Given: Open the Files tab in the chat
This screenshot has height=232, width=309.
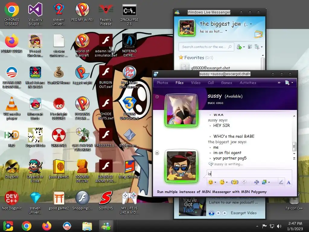Looking at the screenshot, I should pos(180,83).
